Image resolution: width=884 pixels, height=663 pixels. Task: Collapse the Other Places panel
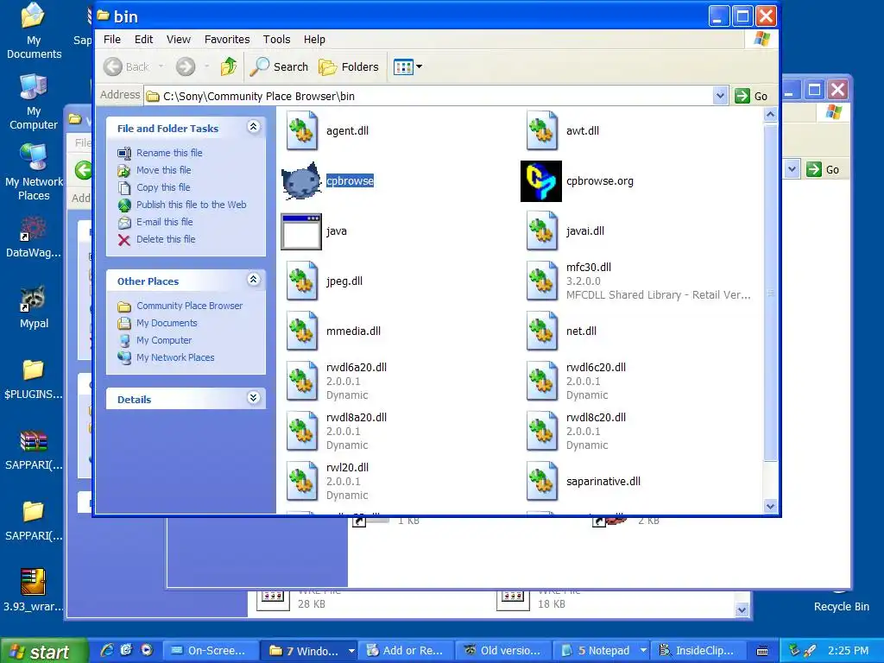click(254, 280)
